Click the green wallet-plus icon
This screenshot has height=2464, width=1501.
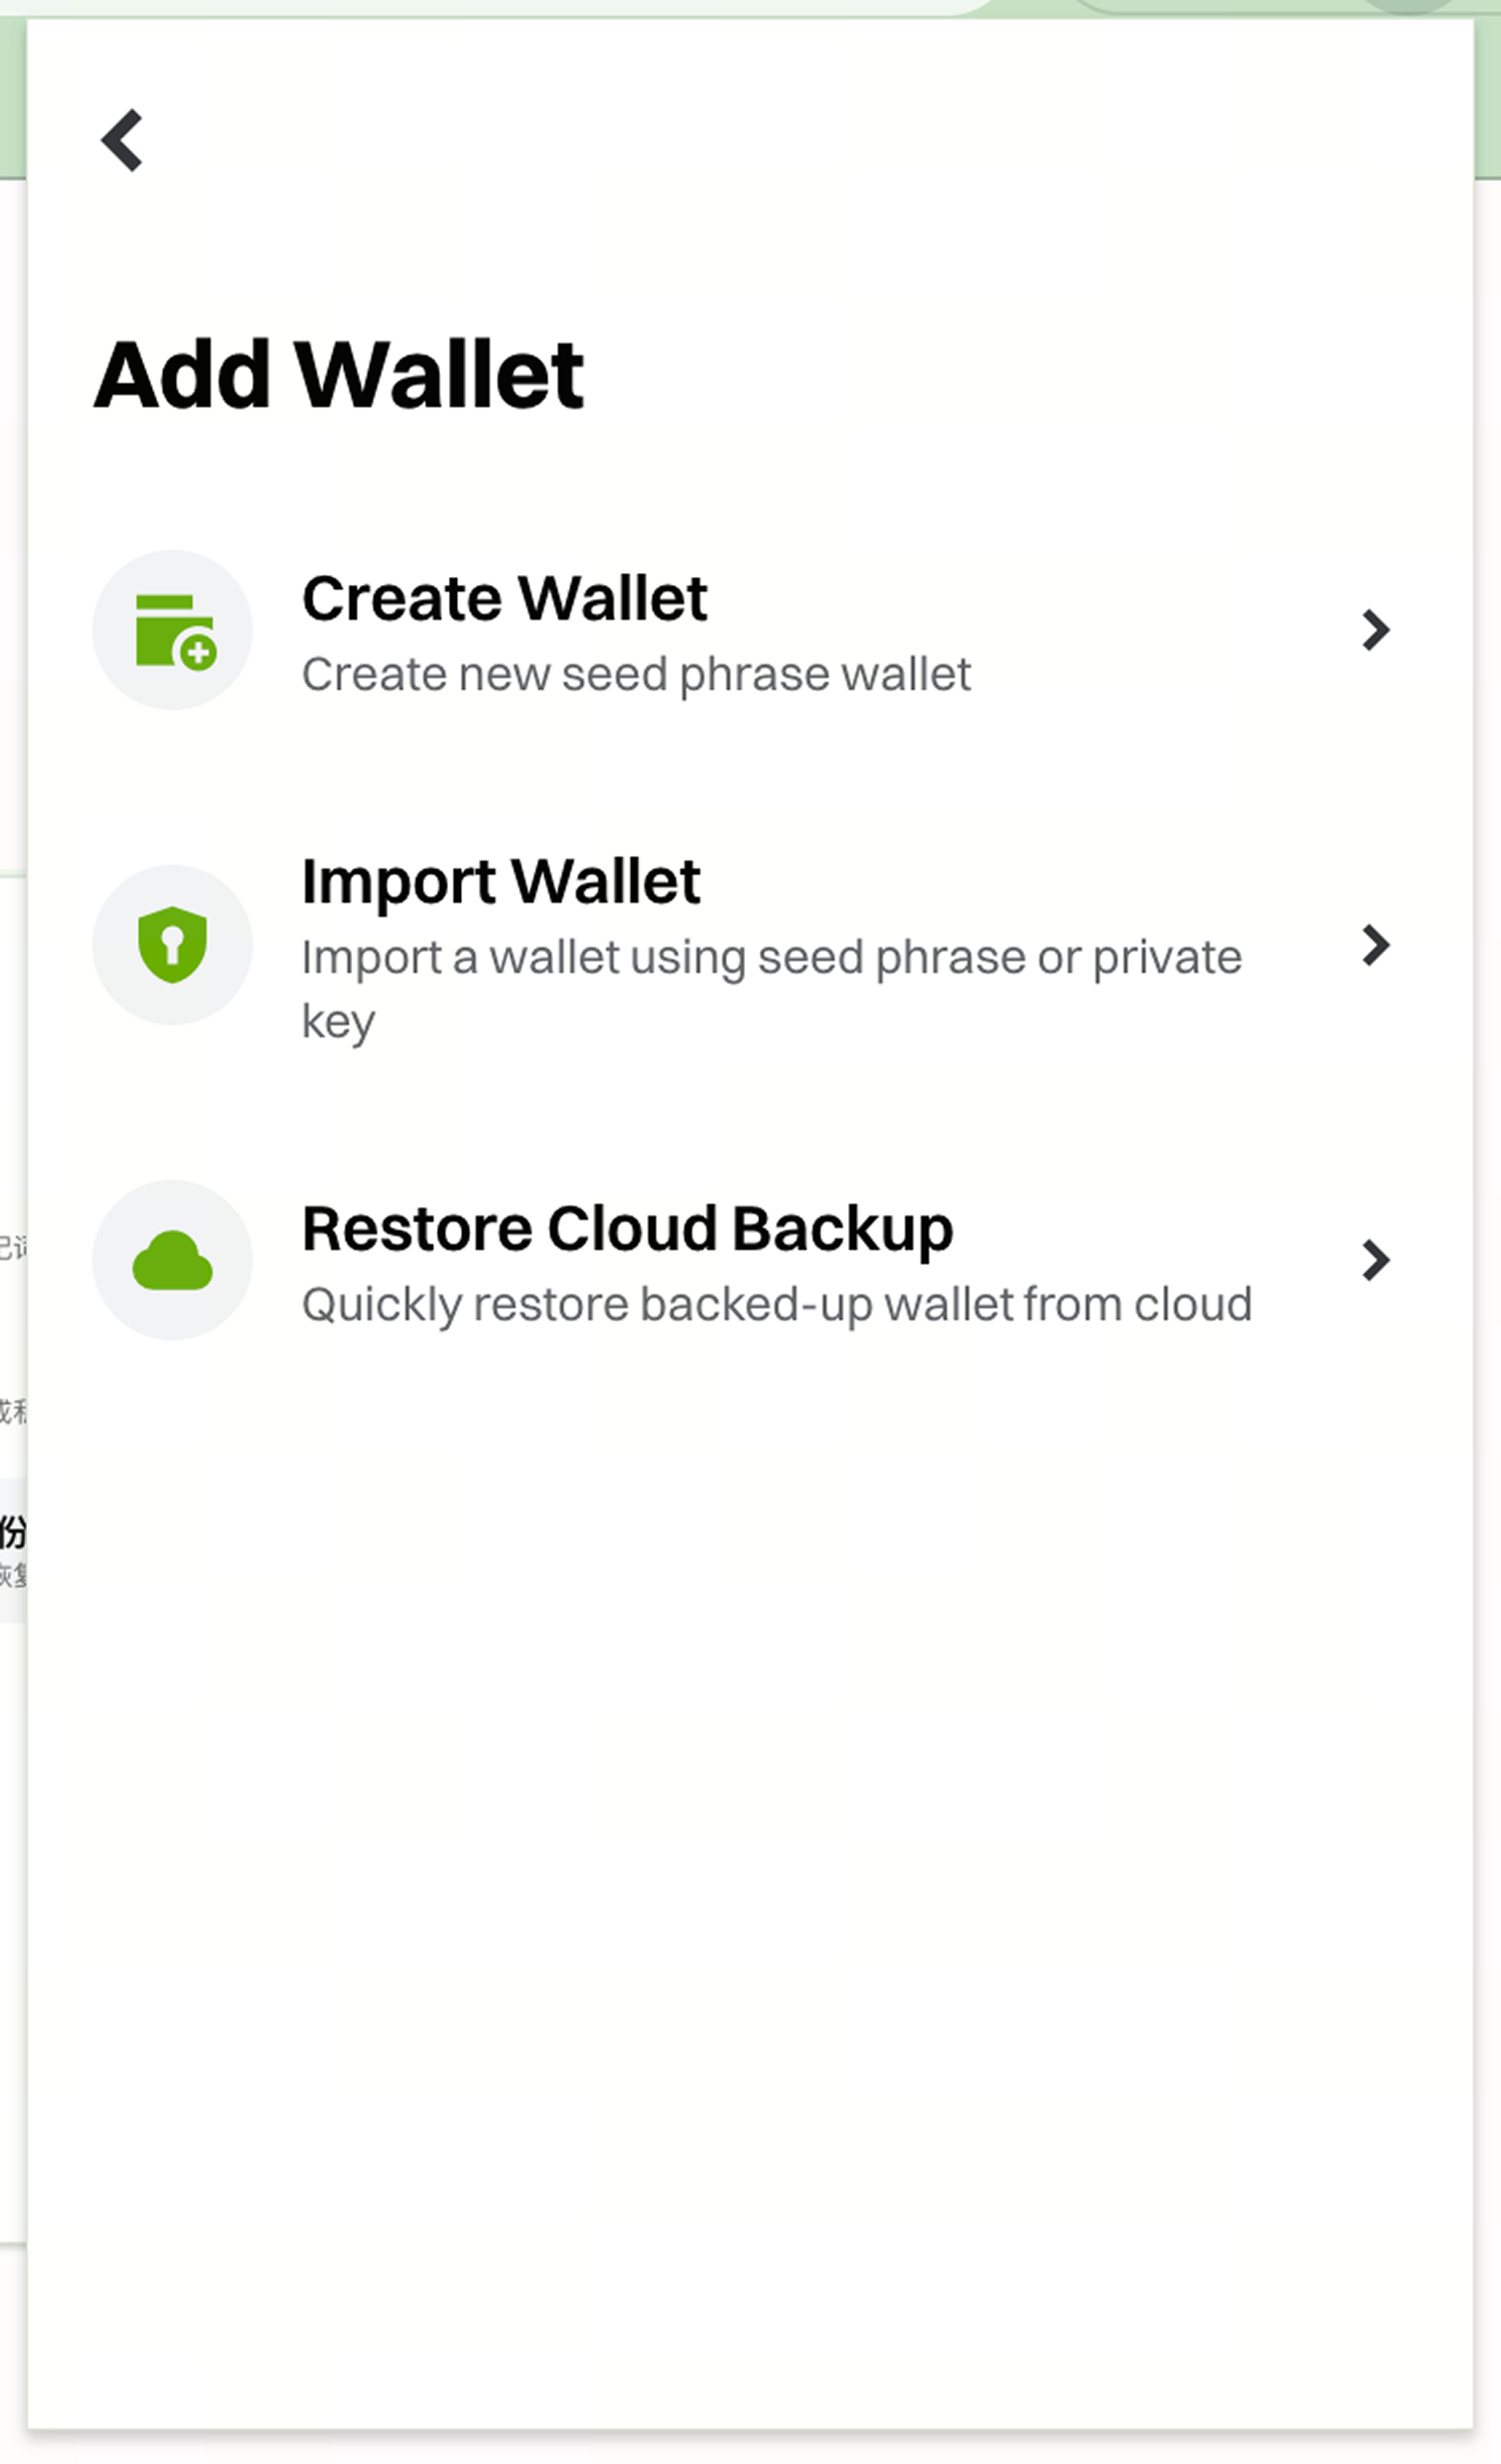tap(173, 630)
